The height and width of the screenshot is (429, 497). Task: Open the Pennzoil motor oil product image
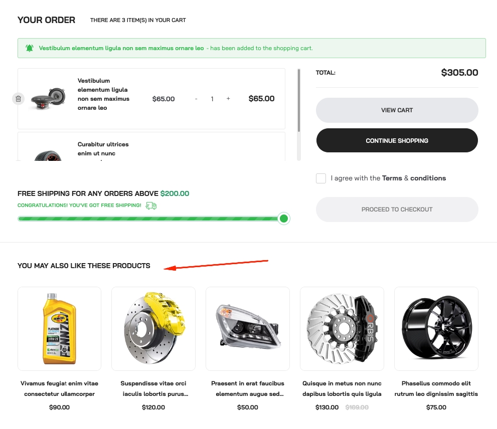point(59,329)
